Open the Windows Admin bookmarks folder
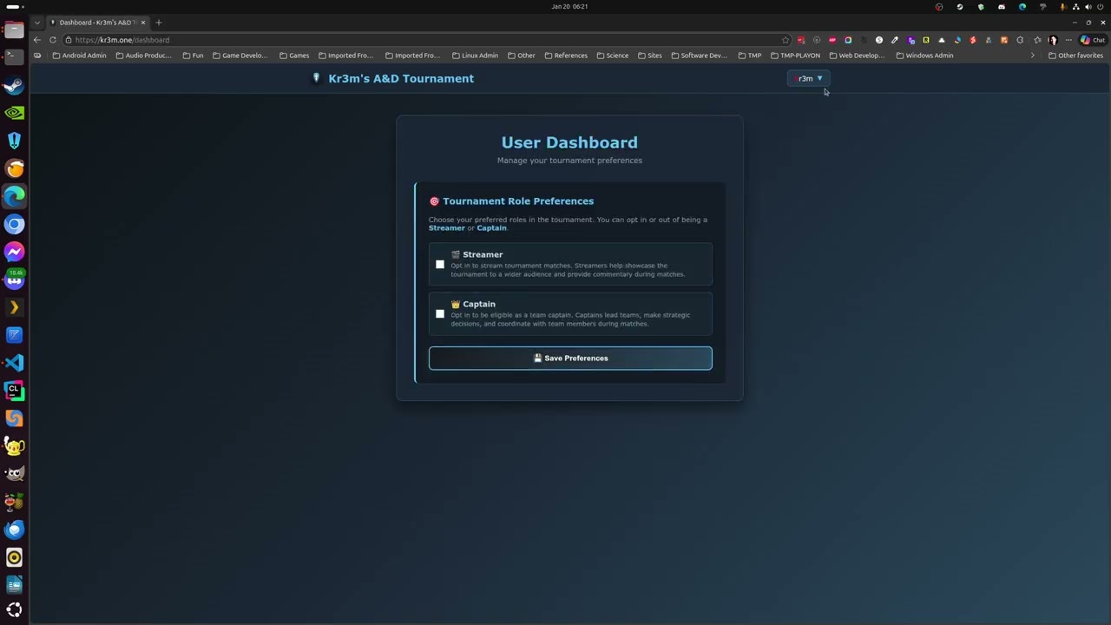This screenshot has height=625, width=1111. point(924,56)
